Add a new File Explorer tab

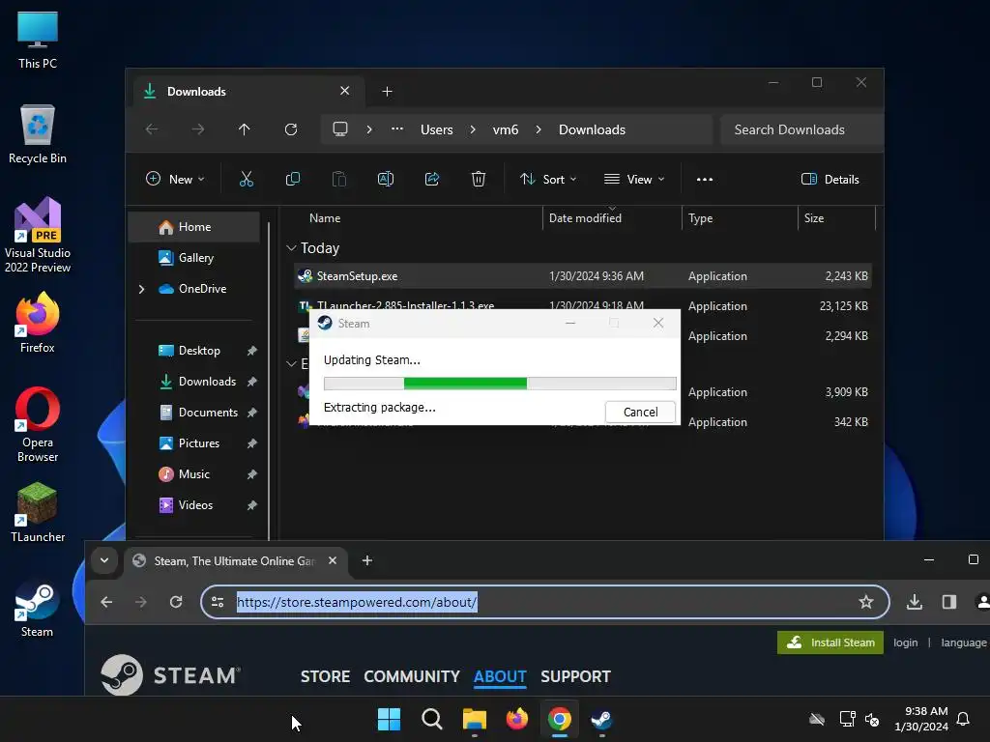click(387, 92)
